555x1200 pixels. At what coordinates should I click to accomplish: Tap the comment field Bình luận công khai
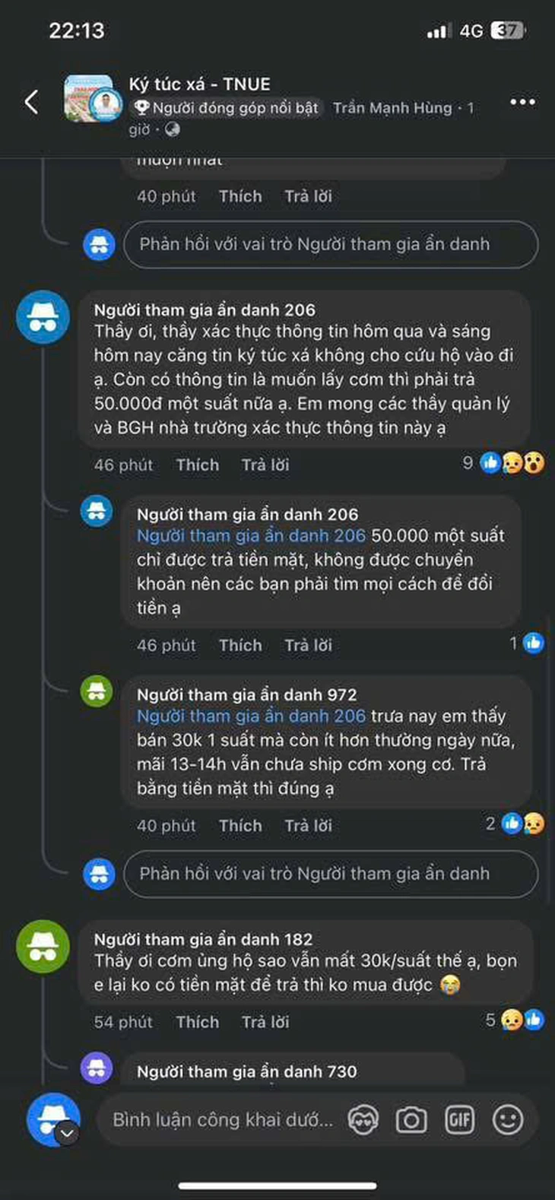(223, 1119)
